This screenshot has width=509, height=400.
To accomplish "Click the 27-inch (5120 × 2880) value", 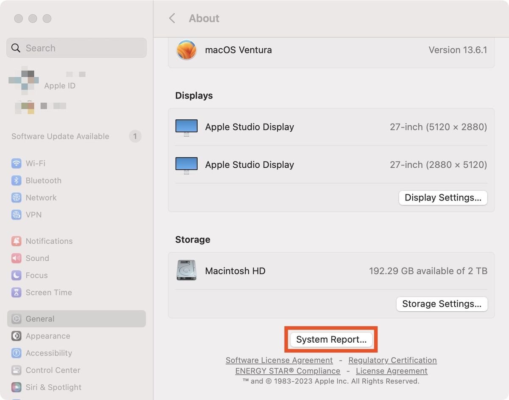I will (439, 127).
